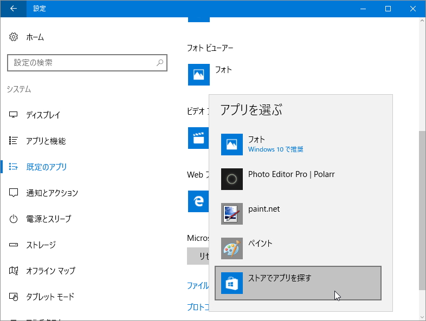Choose Photo Editor Pro | Polarr

coord(298,179)
